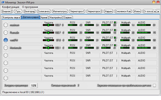The image size is (161, 100).
Task: Click the stereo ST indicator in vestiFM row
Action: (x=115, y=38)
